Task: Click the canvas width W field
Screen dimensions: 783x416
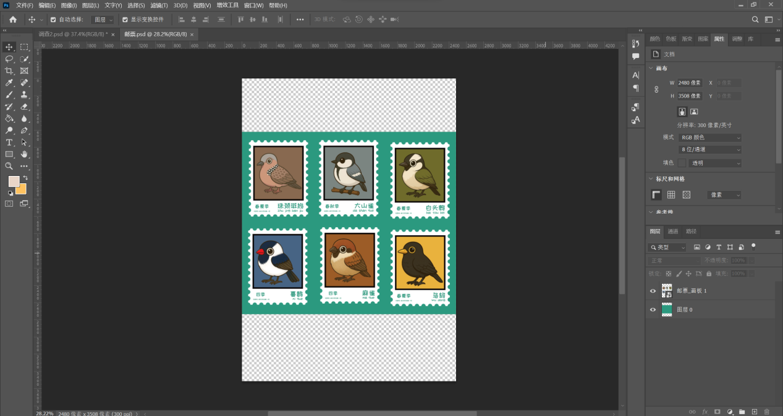Action: tap(689, 83)
